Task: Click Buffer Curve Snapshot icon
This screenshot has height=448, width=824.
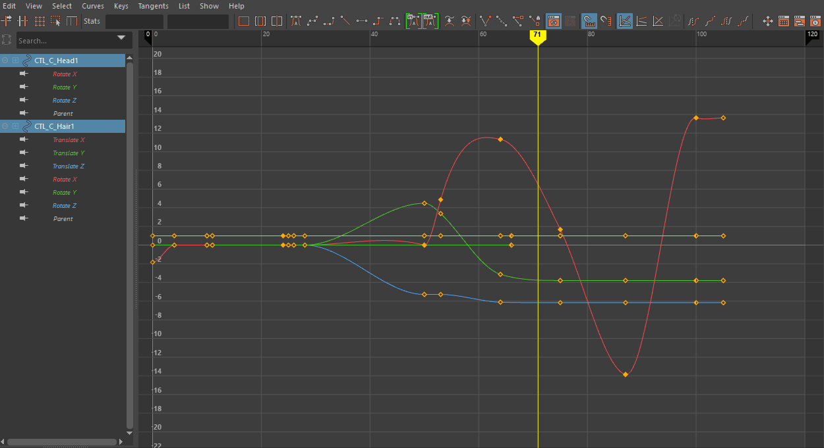Action: click(450, 21)
